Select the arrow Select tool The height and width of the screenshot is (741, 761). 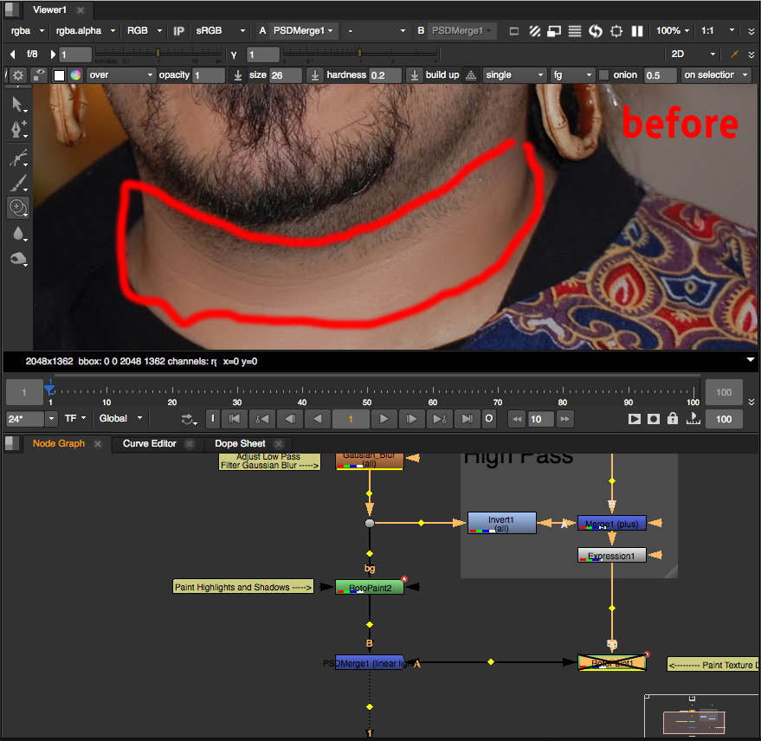point(17,105)
